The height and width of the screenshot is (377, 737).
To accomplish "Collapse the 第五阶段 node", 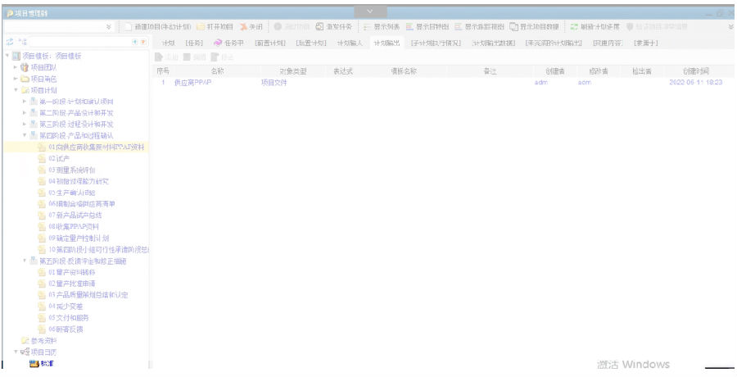I will 25,261.
